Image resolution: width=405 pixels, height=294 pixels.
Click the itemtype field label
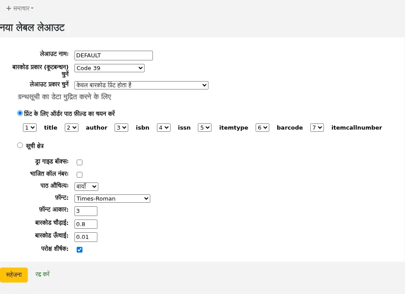(234, 128)
